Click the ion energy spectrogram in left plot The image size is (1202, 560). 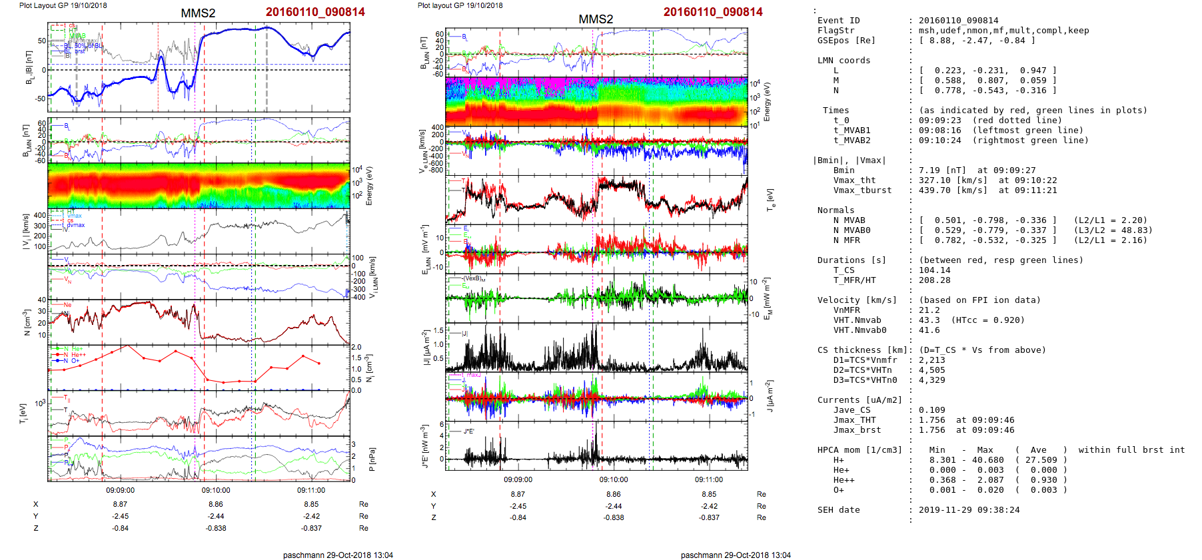click(x=199, y=185)
